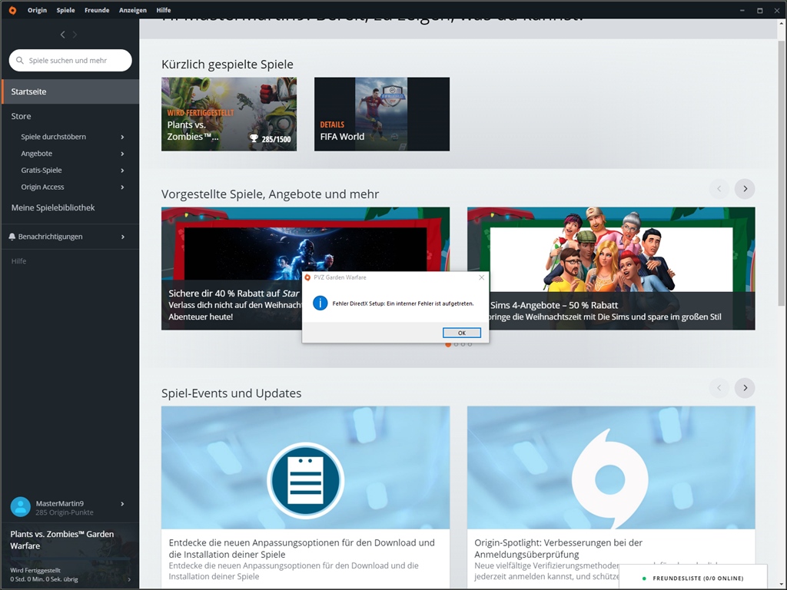The width and height of the screenshot is (787, 590).
Task: Click the search magnifier icon
Action: pyautogui.click(x=20, y=60)
